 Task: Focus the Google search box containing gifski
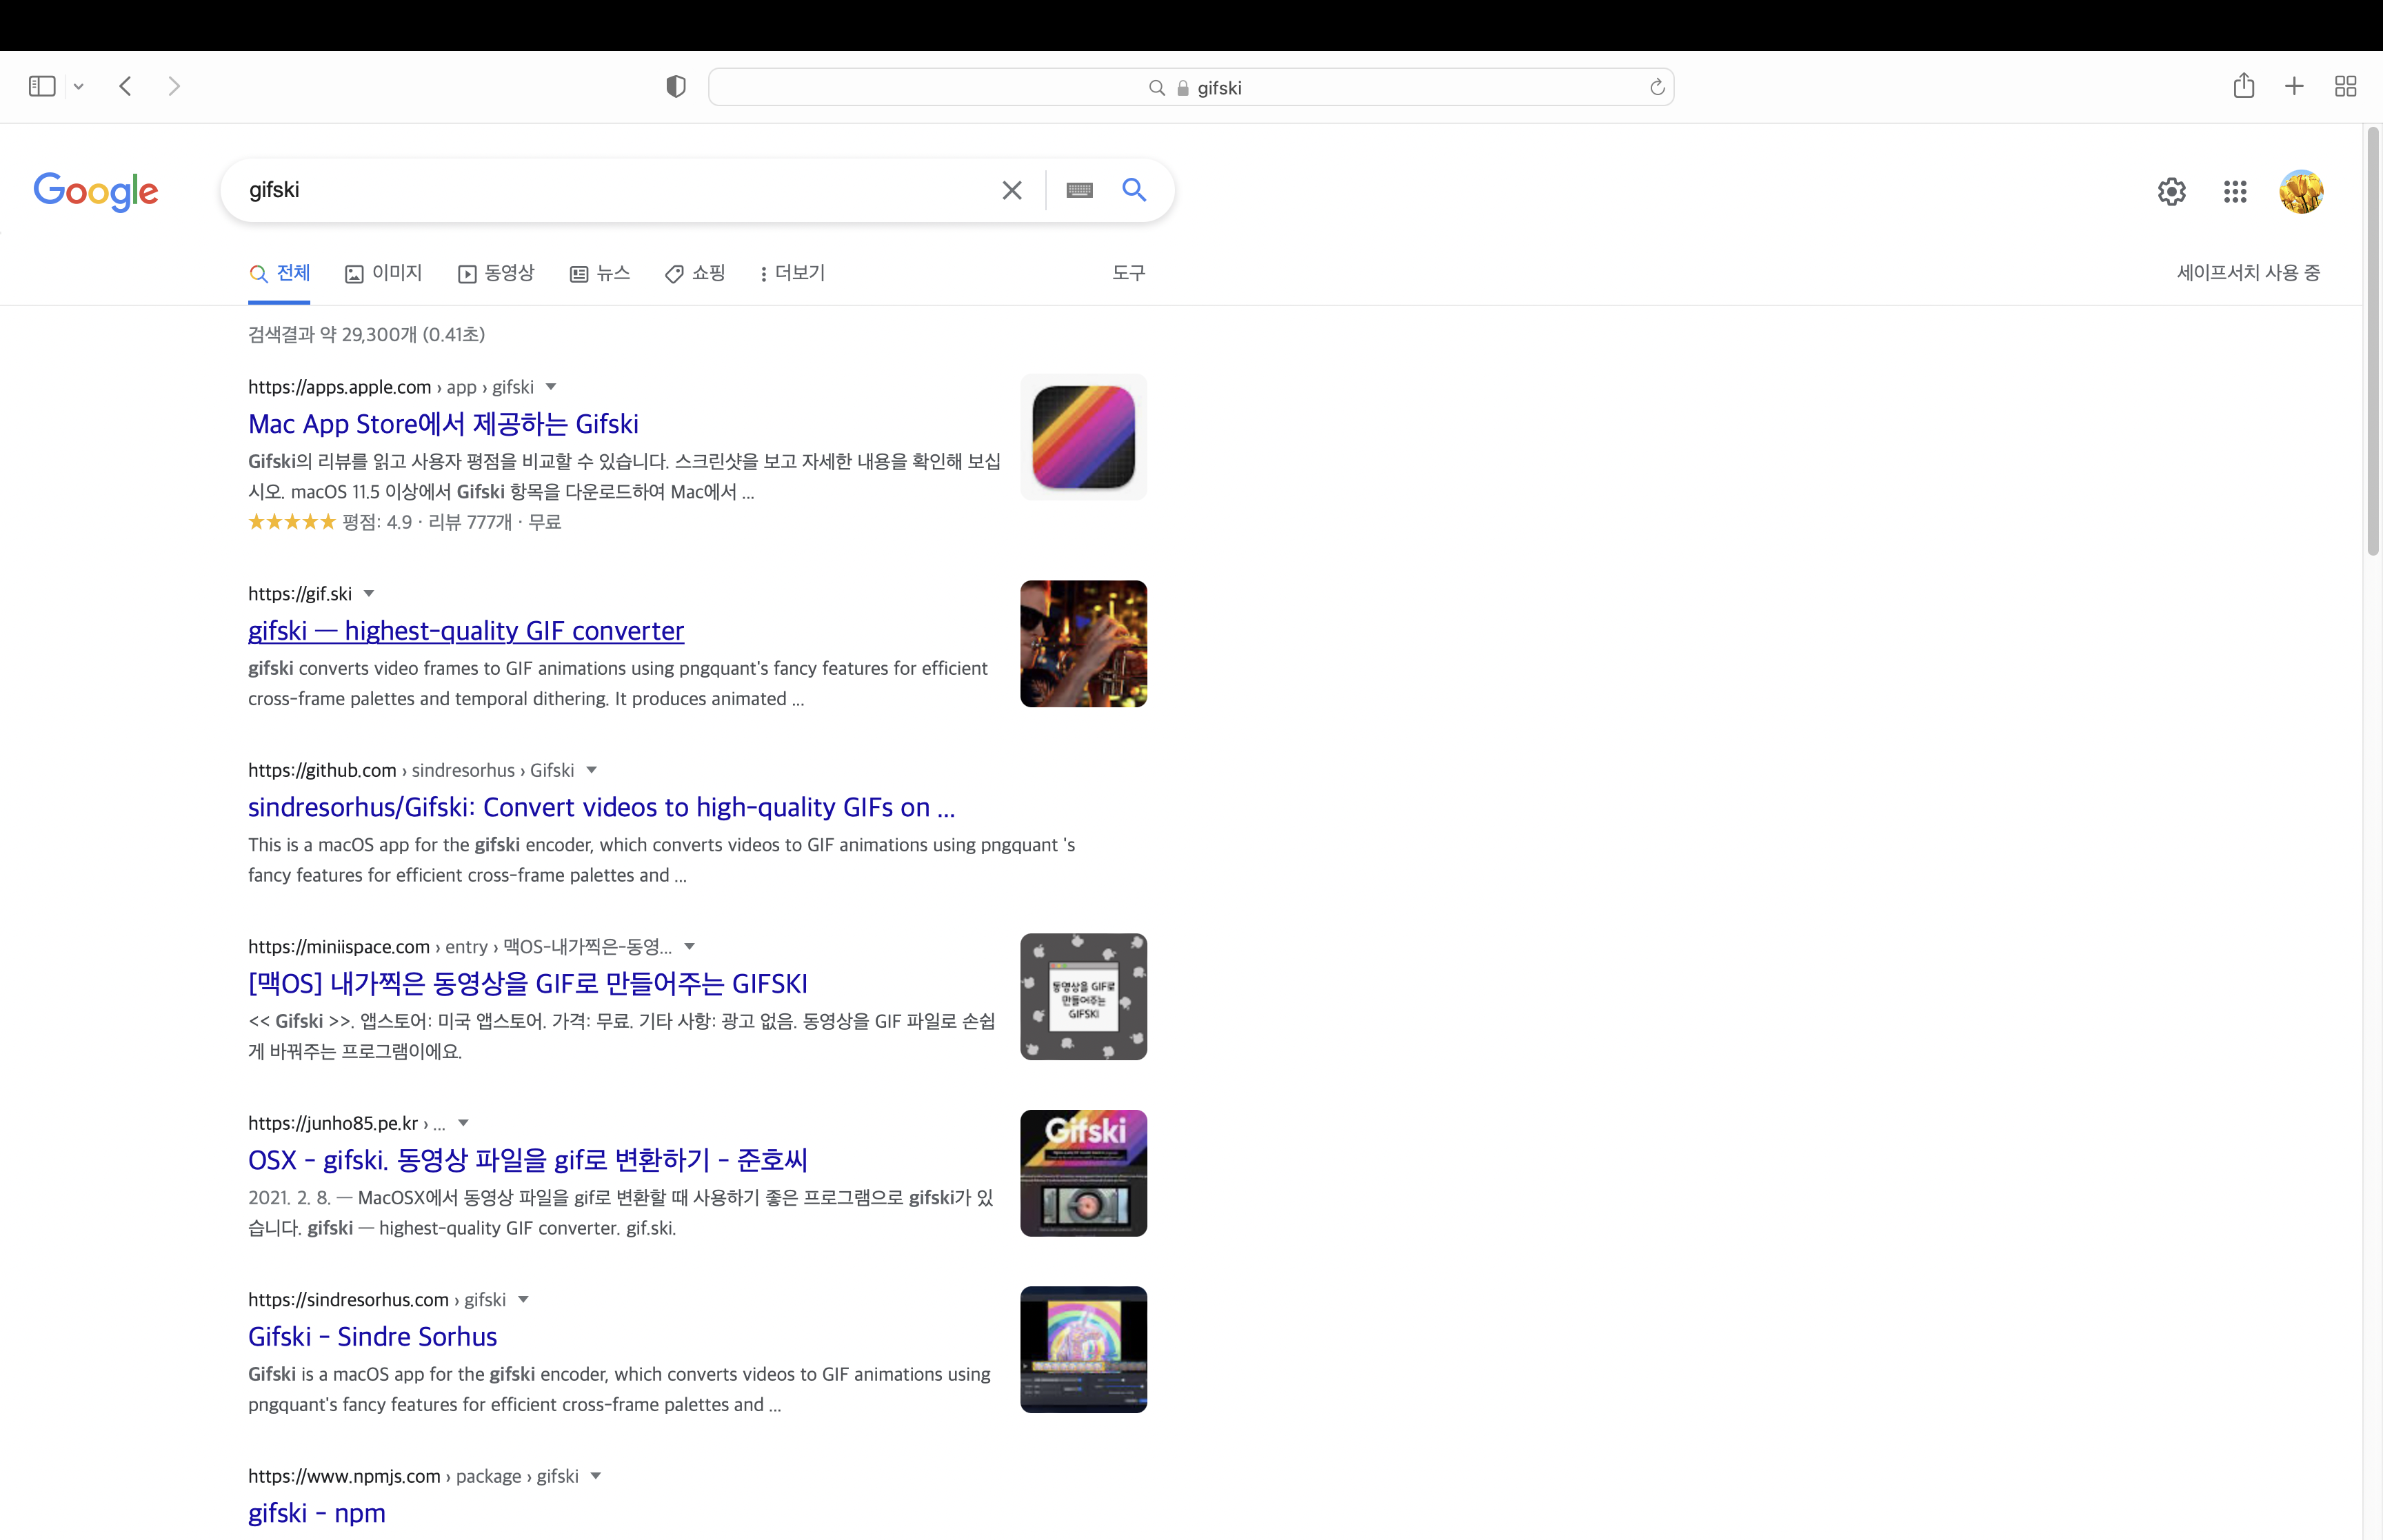click(620, 190)
